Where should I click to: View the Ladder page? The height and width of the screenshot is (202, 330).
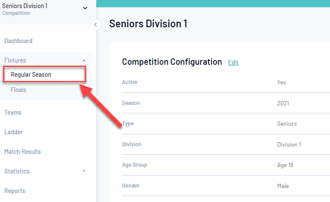[14, 132]
